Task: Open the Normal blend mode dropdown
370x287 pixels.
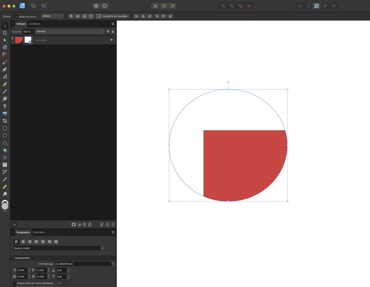Action: [70, 32]
